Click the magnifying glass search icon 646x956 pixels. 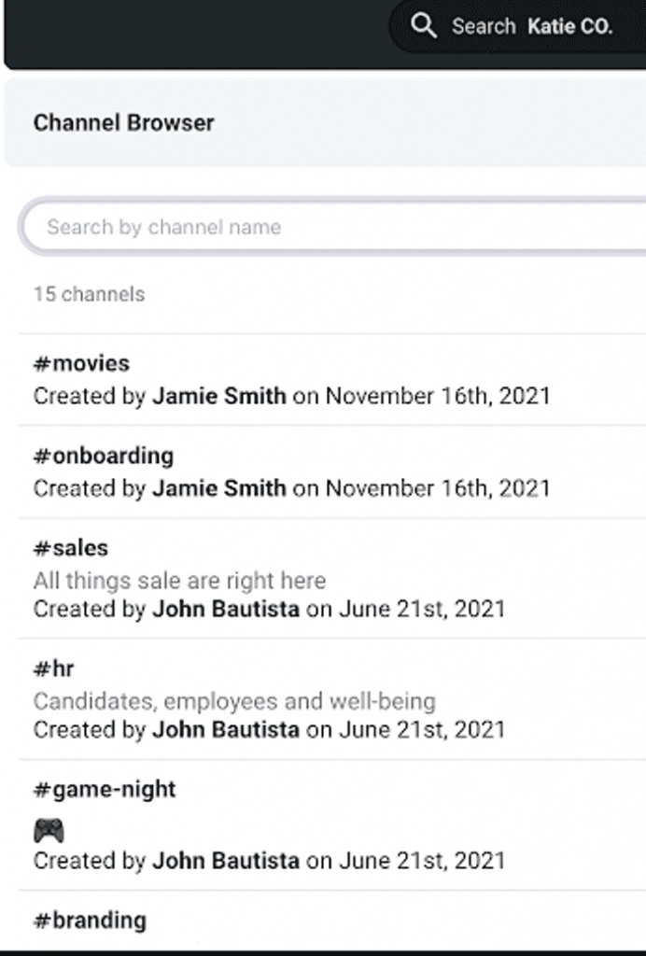click(x=424, y=26)
